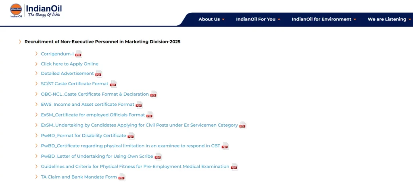This screenshot has height=183, width=413.
Task: Click the chevron beside OBC-NCL_Caste Certificate Format
Action: [x=36, y=94]
